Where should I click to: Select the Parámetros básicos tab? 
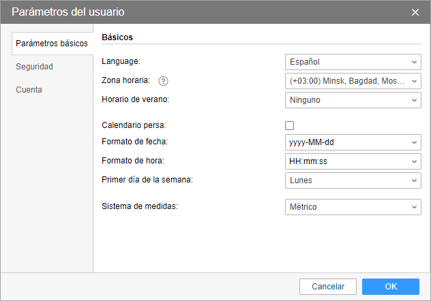(52, 44)
